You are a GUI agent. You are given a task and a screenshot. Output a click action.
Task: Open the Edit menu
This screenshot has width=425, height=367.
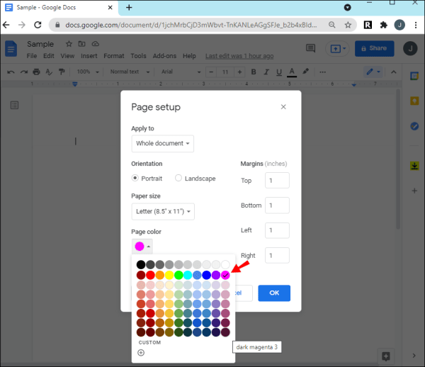[48, 56]
